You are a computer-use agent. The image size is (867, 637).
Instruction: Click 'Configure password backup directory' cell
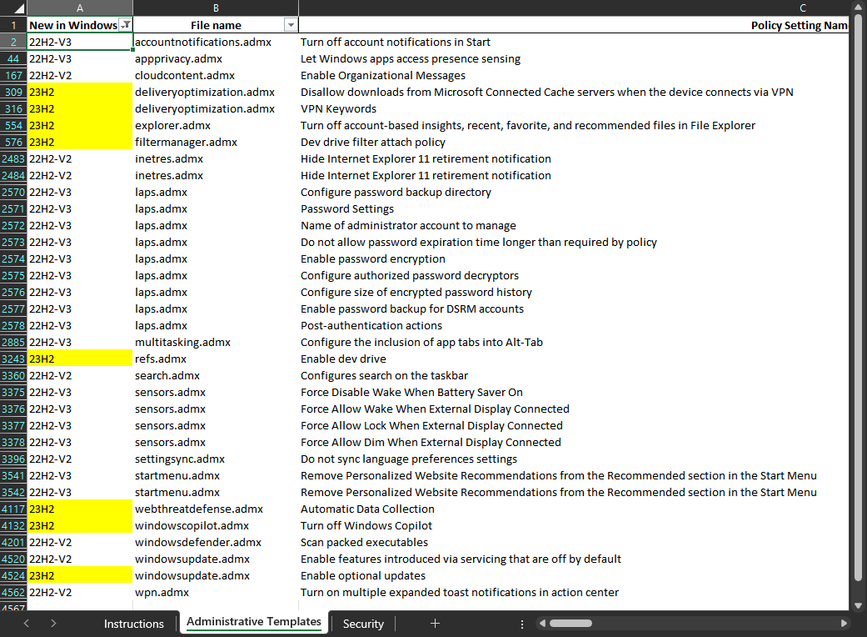(573, 192)
